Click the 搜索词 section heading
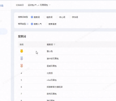The image size is (116, 101). (22, 37)
